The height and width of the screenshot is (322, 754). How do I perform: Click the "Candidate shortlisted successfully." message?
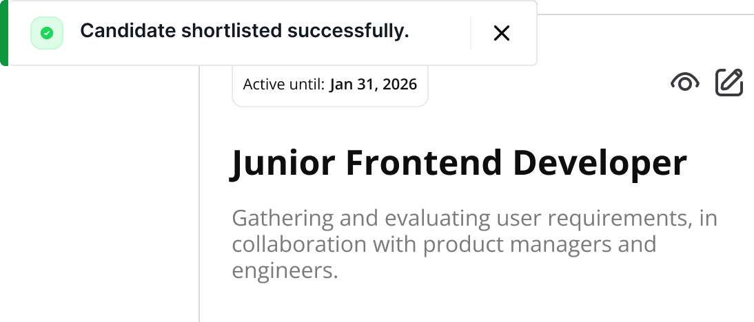pyautogui.click(x=245, y=31)
